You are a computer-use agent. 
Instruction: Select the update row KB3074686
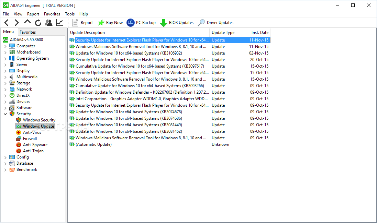coord(169,118)
